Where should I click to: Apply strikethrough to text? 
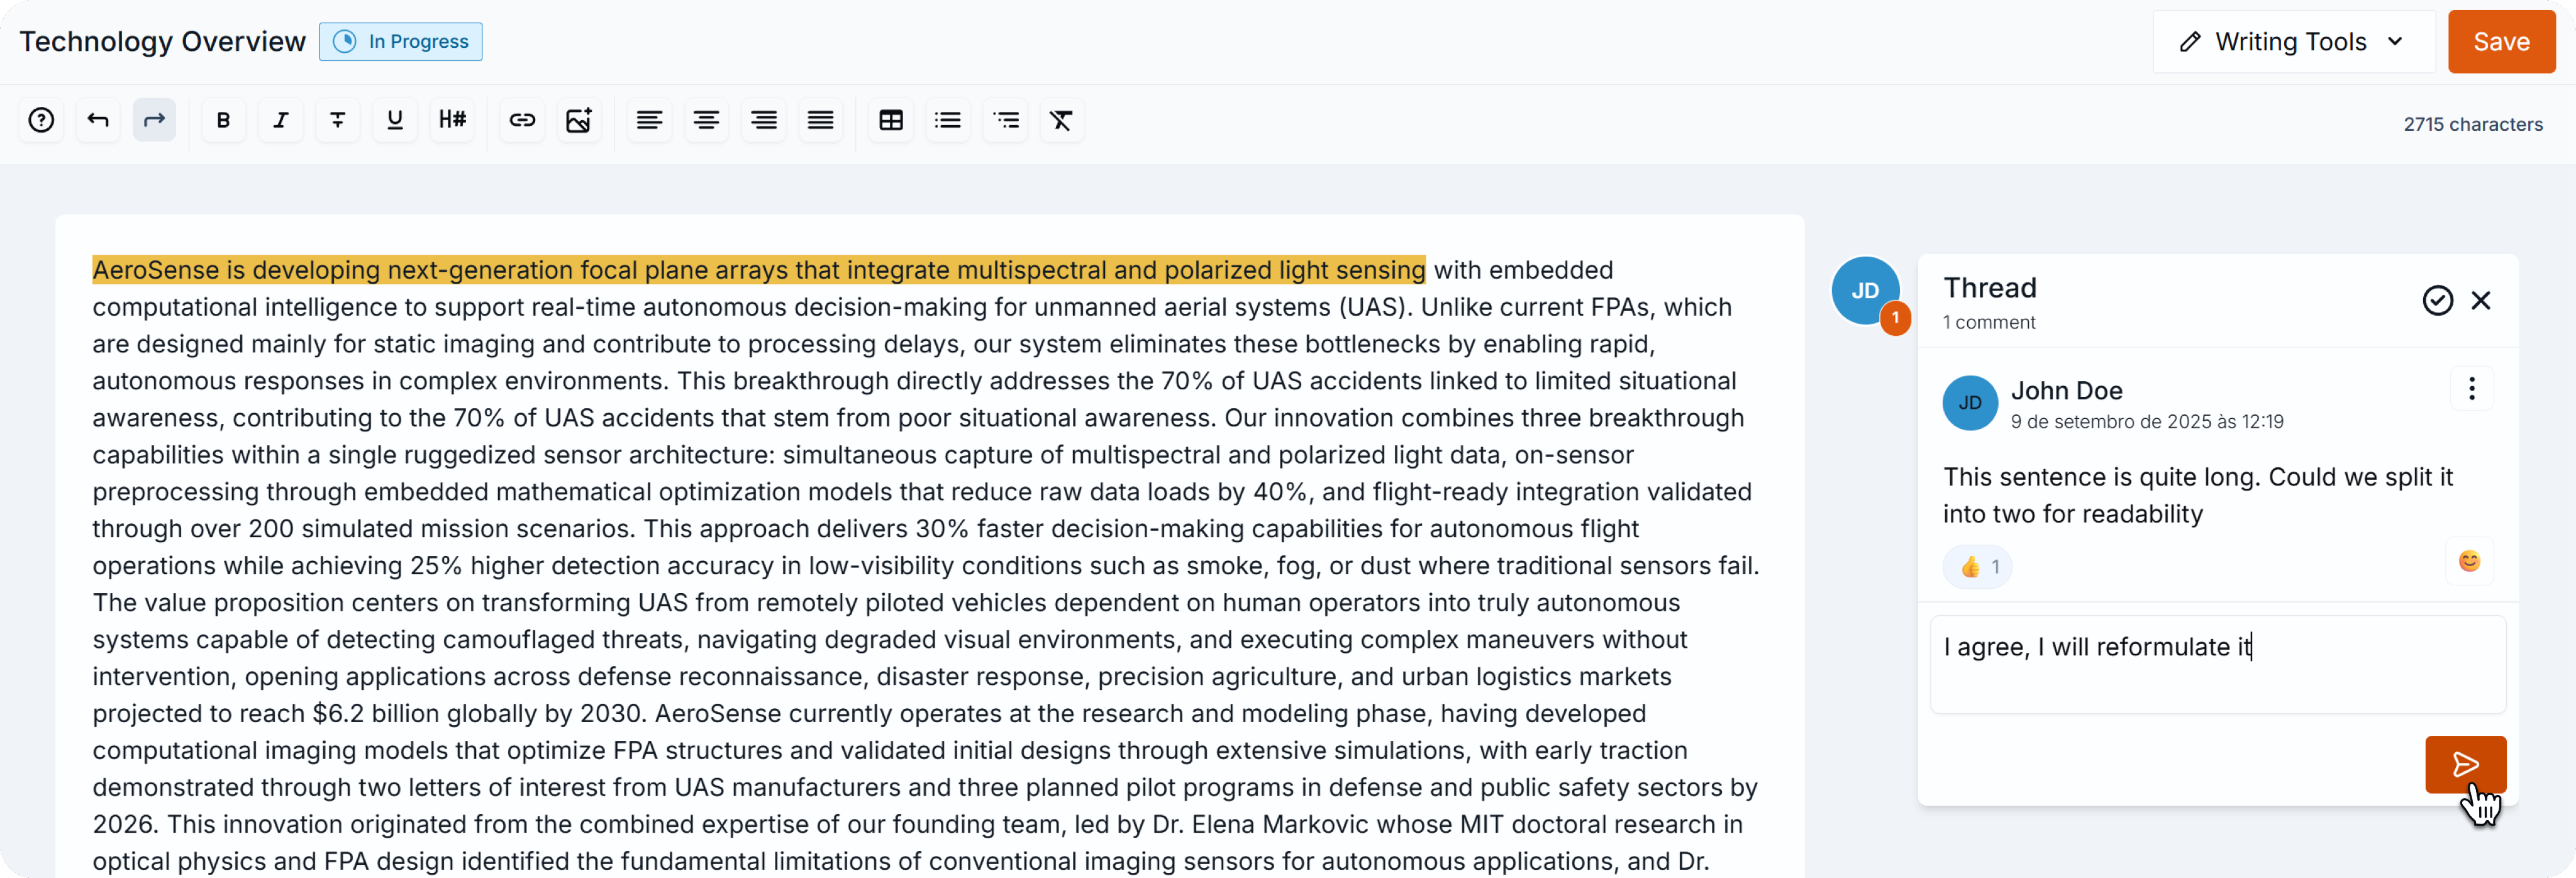(x=338, y=121)
